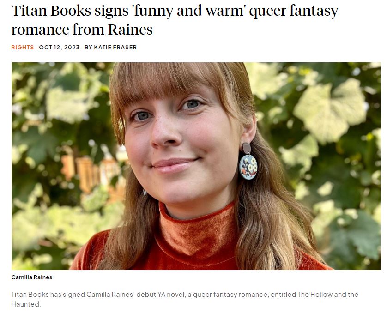
Task: Open author Katie Fraser's byline link
Action: (x=115, y=48)
